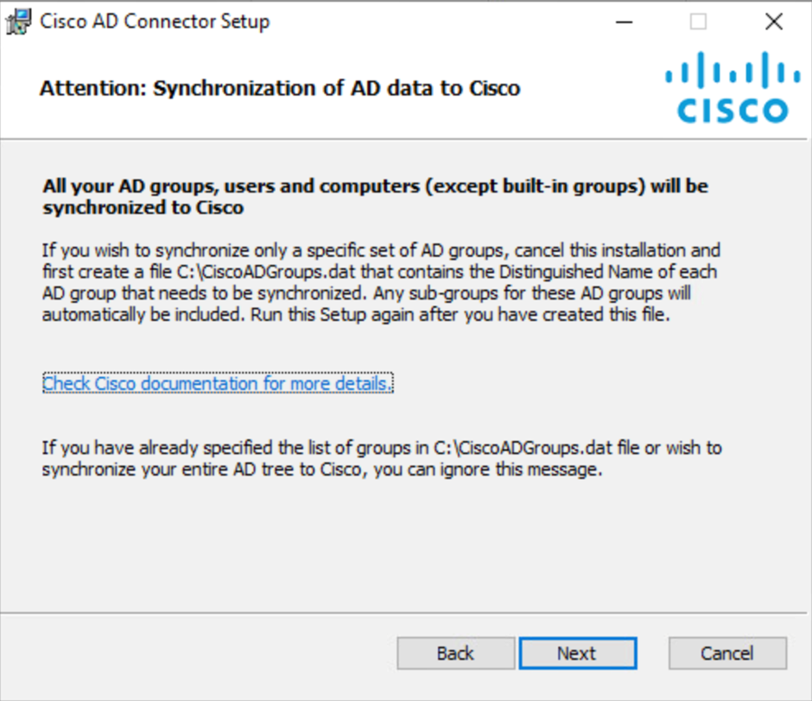Click the blue cisco wordmark
812x701 pixels.
[733, 111]
